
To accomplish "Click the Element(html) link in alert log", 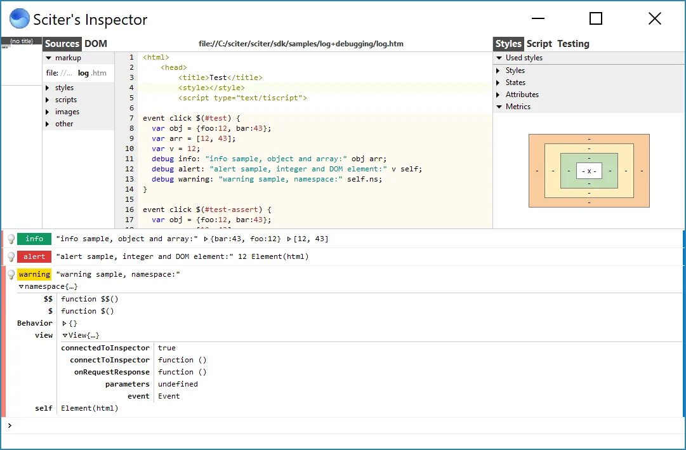I will pos(280,257).
